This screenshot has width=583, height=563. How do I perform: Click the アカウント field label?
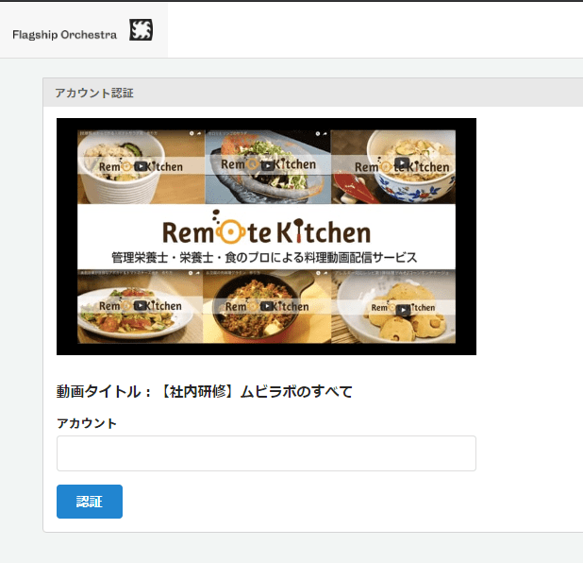click(x=87, y=423)
